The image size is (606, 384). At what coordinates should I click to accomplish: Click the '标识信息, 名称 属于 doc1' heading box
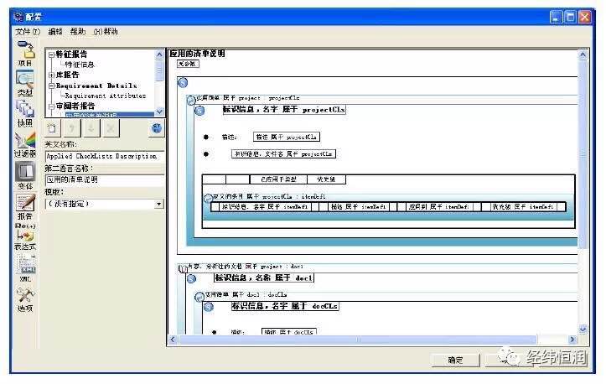(x=264, y=278)
